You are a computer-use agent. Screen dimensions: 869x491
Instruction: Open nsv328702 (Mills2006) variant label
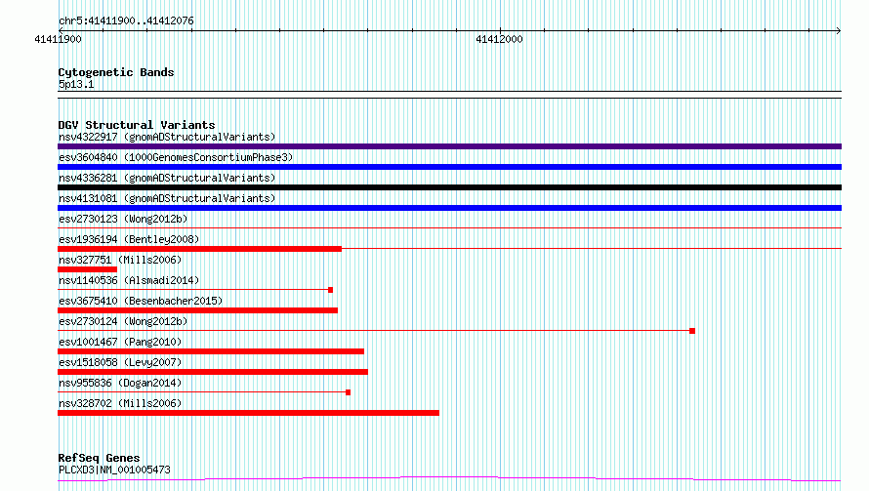pyautogui.click(x=120, y=403)
